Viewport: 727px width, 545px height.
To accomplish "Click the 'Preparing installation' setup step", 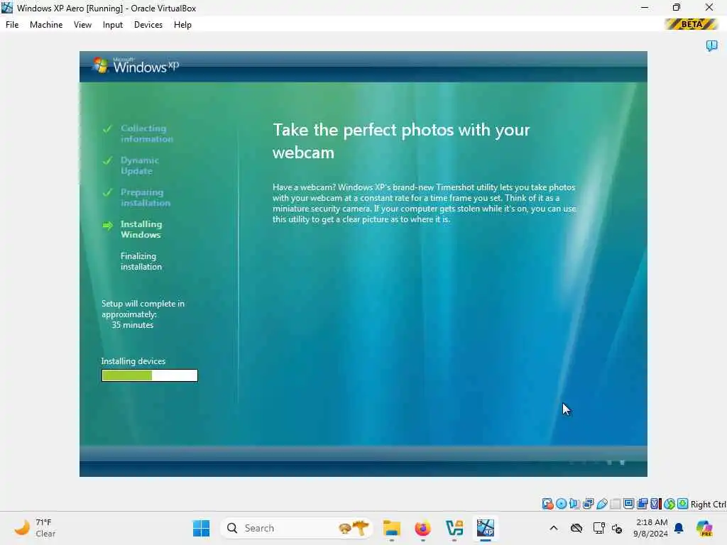I will pos(145,197).
